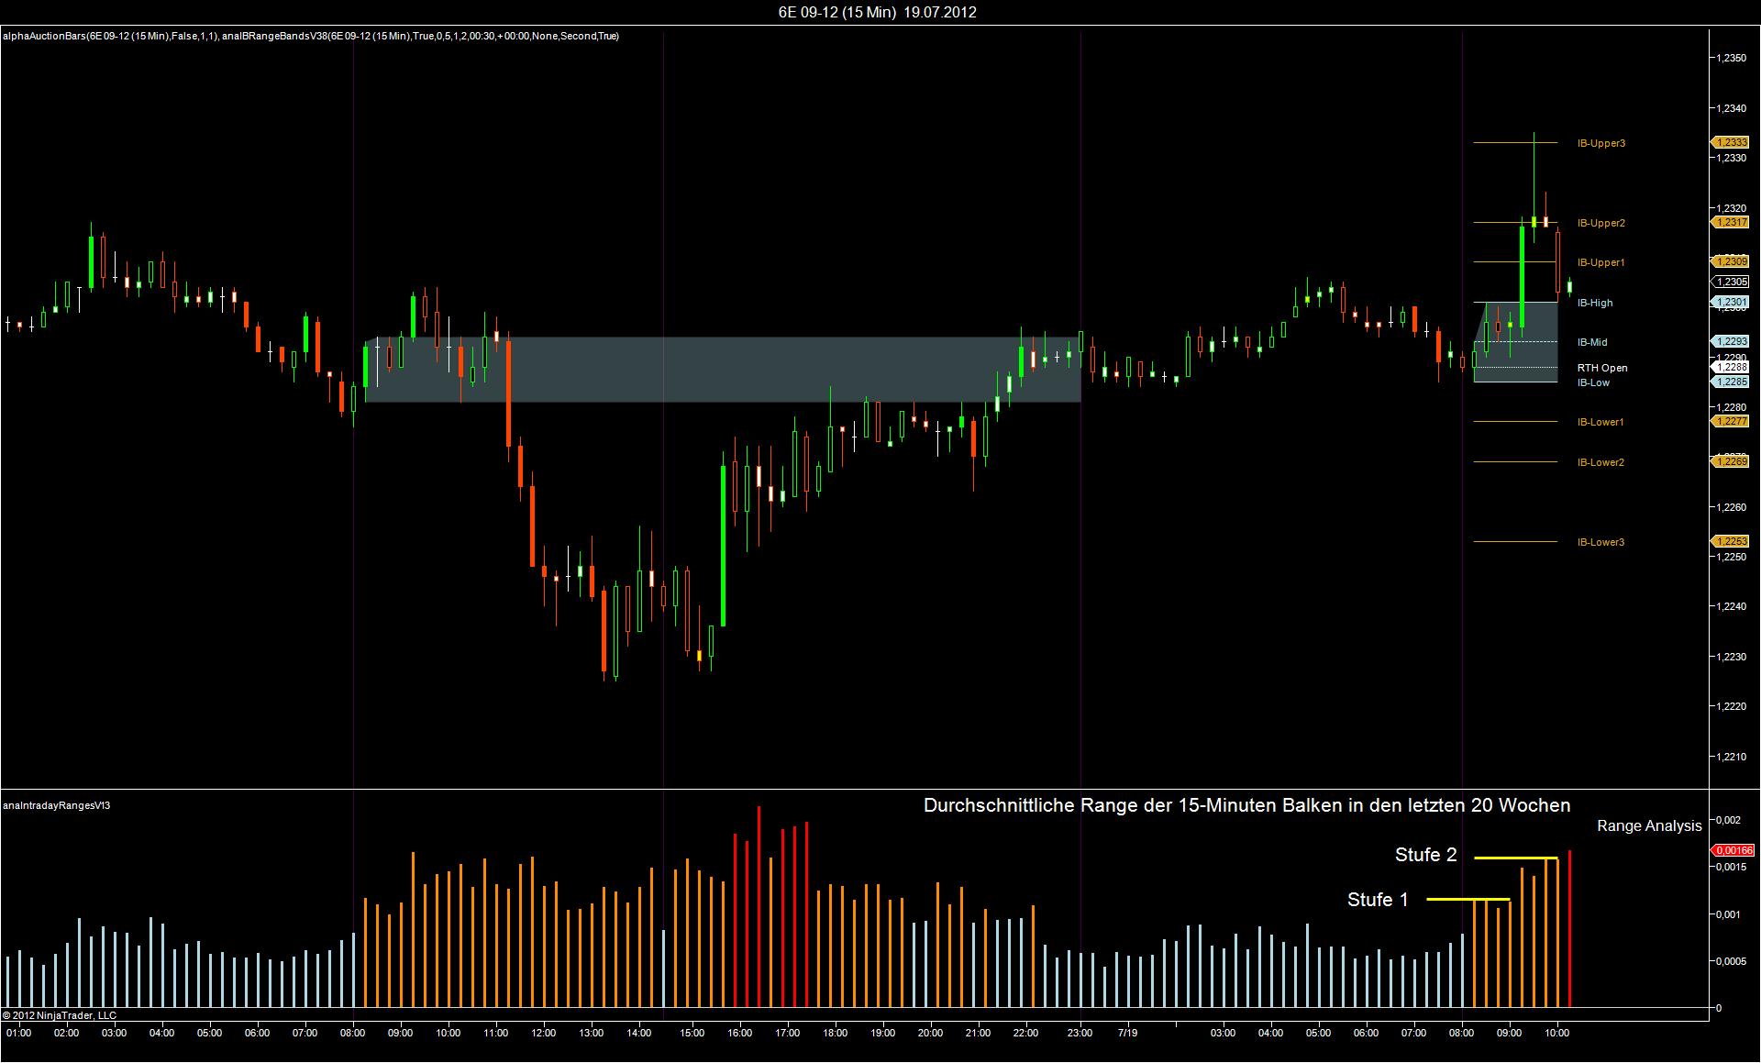Click 1,2350 on the price axis
The image size is (1761, 1063).
tap(1733, 58)
